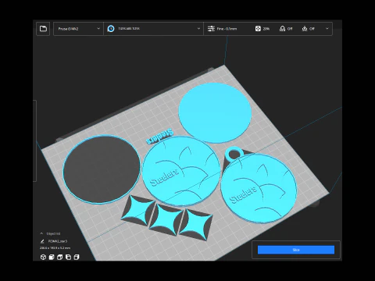The image size is (375, 281).
Task: Click the extruder material circle icon
Action: tap(111, 29)
